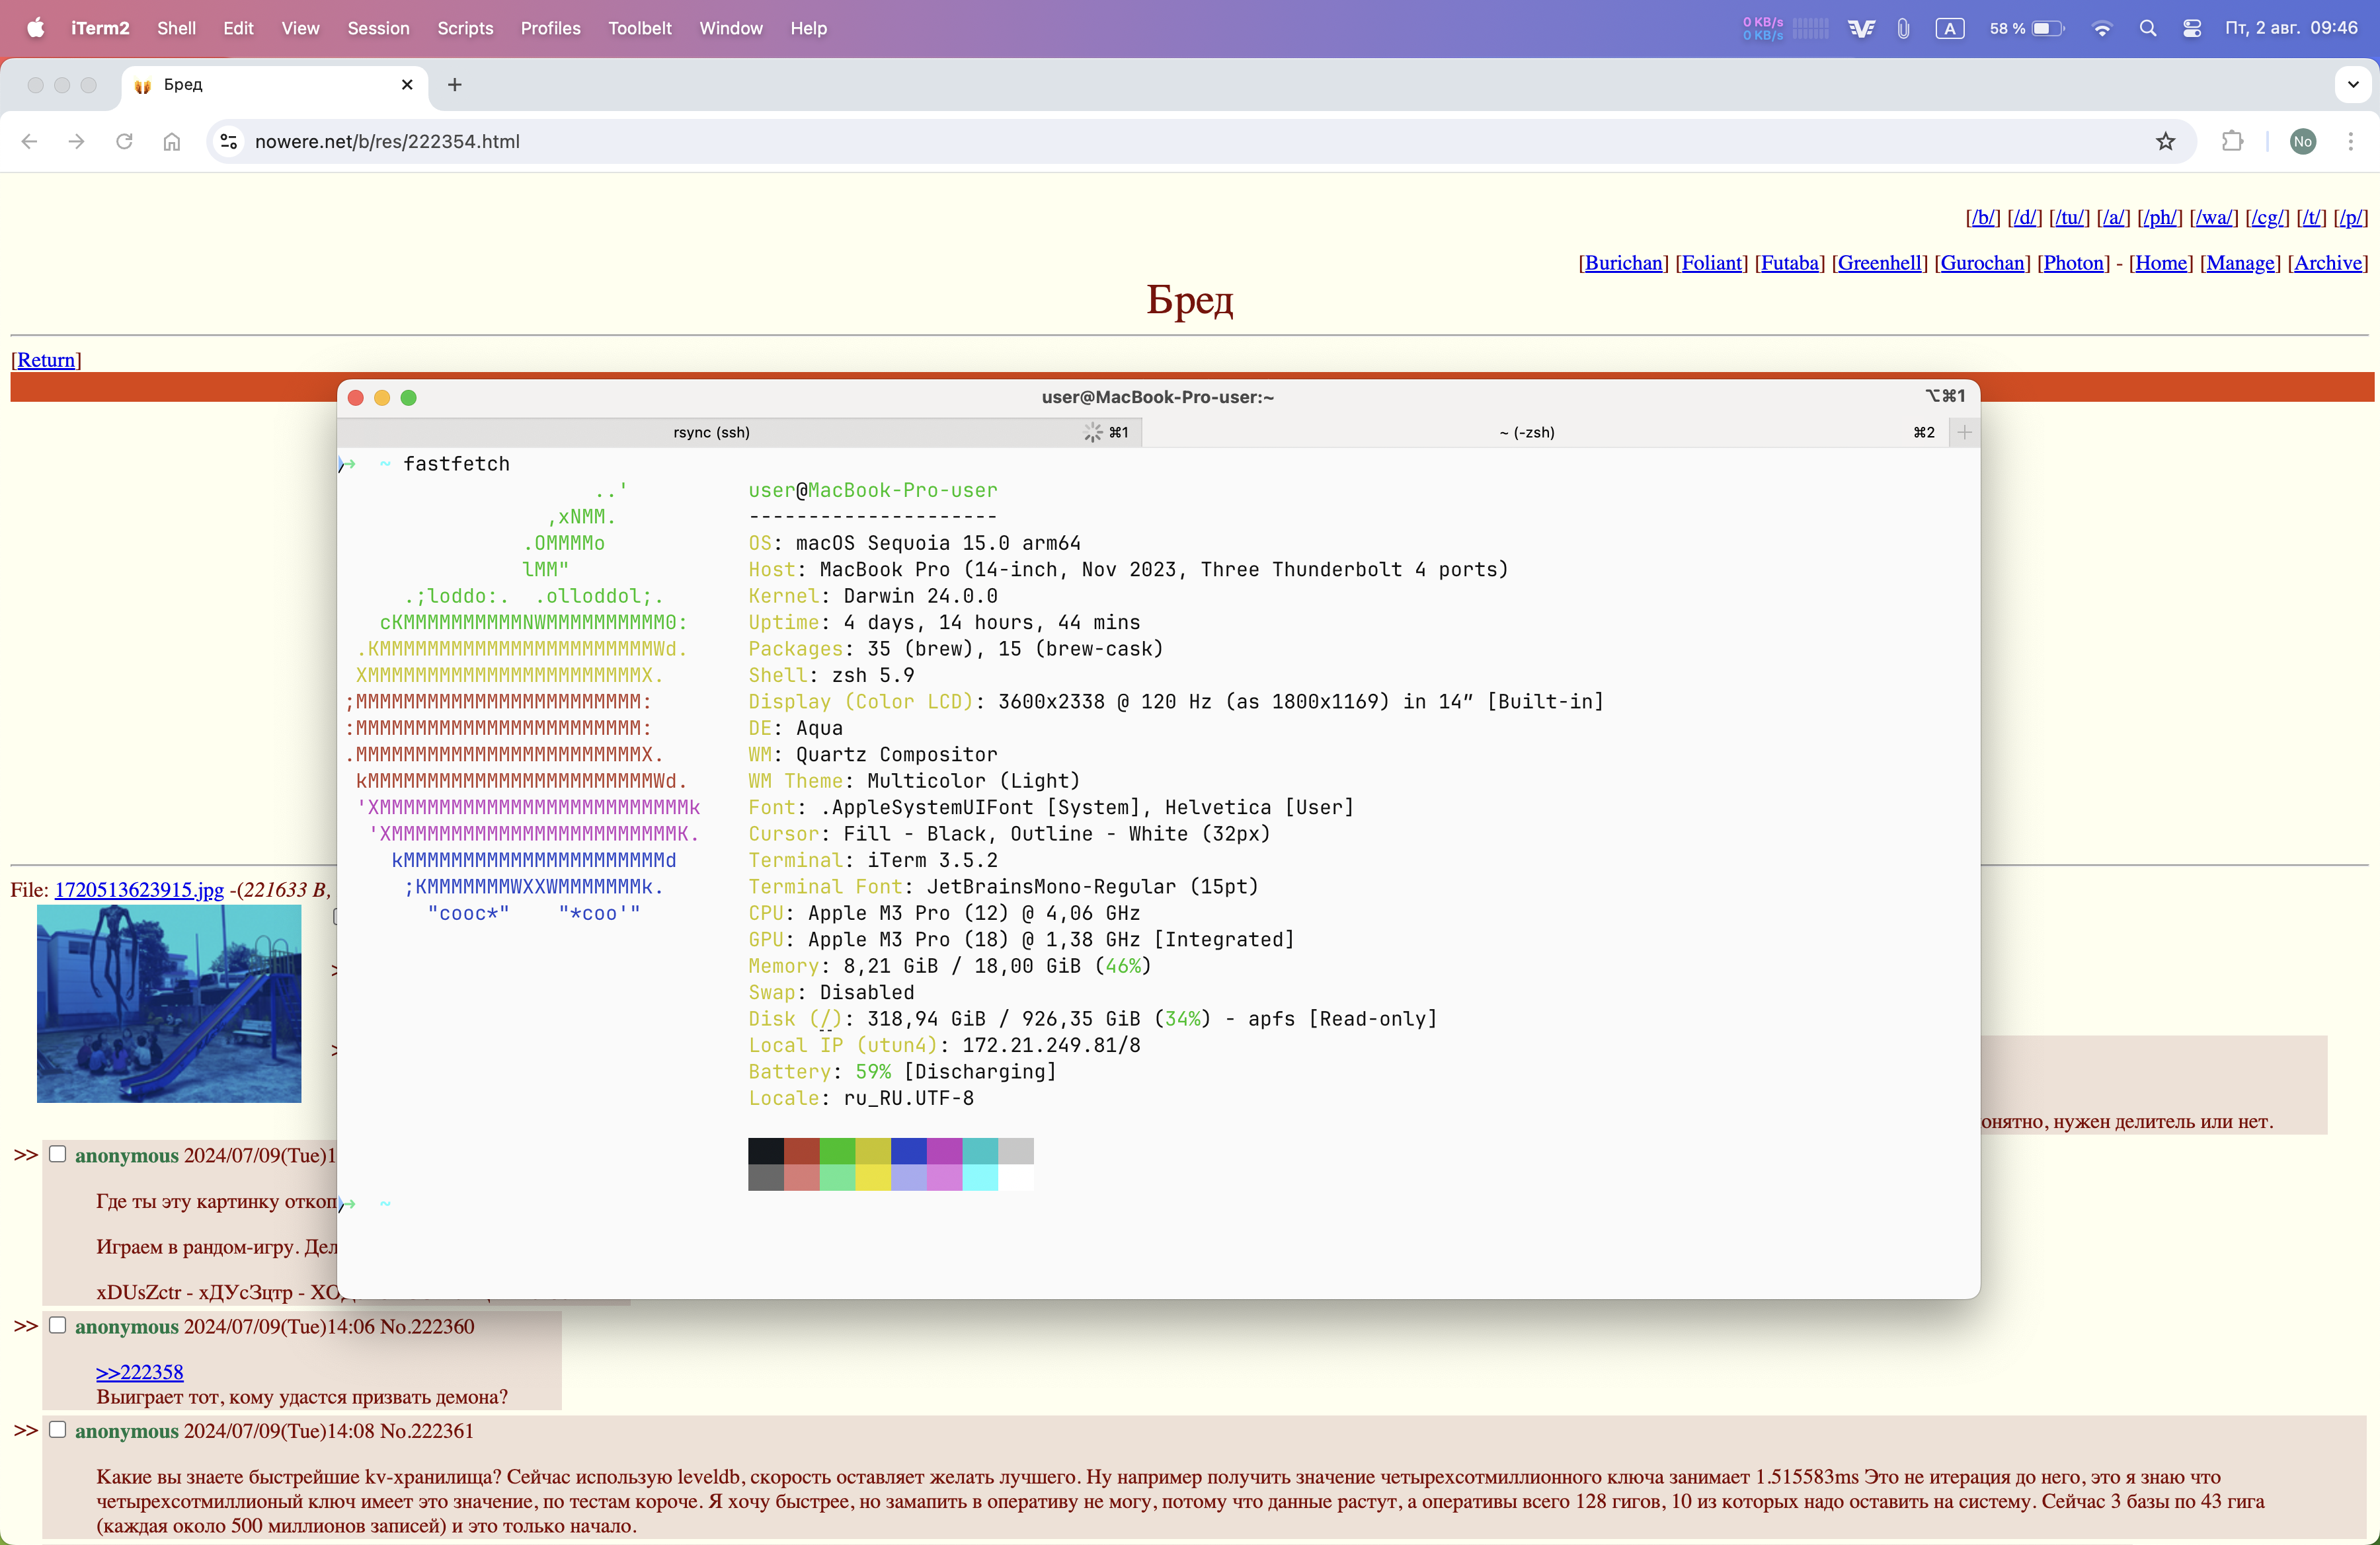
Task: Zoom the iTerm window with green button
Action: tap(408, 398)
